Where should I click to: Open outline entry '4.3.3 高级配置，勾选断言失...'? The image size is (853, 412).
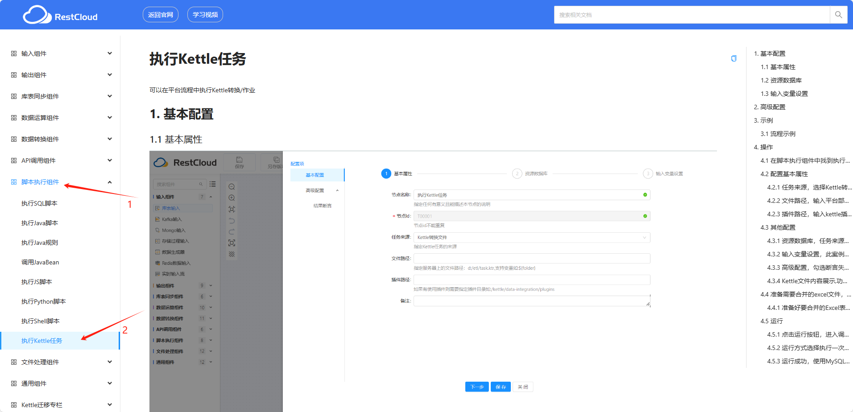[x=808, y=268]
